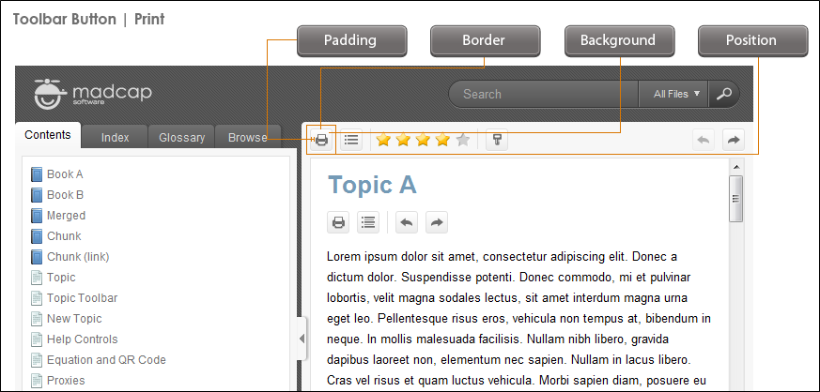820x392 pixels.
Task: Go forward using top toolbar right arrow
Action: point(734,140)
